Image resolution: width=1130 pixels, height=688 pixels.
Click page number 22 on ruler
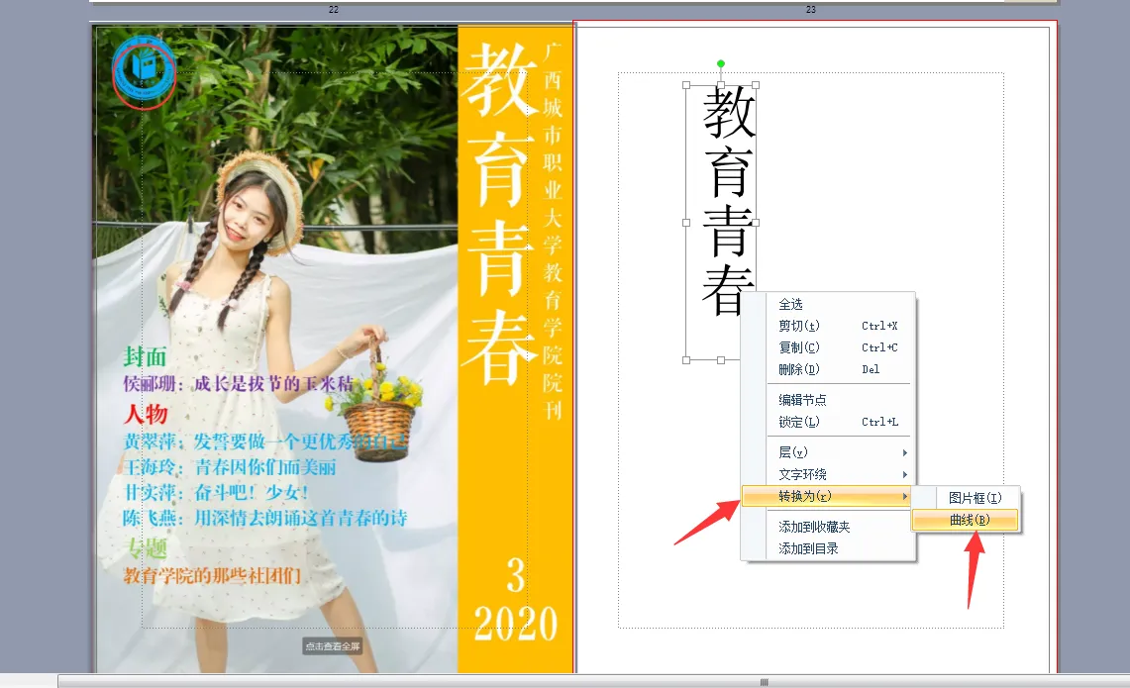(x=333, y=9)
